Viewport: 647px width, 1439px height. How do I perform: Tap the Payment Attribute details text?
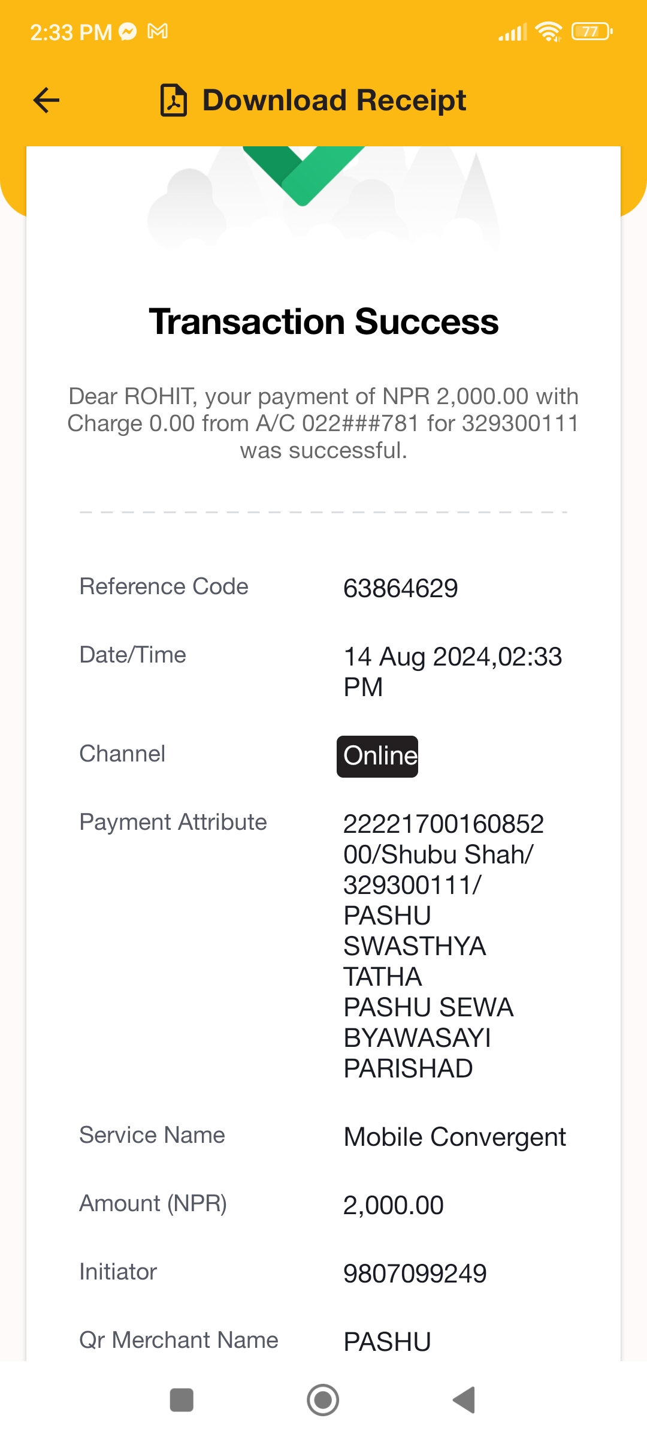(443, 946)
